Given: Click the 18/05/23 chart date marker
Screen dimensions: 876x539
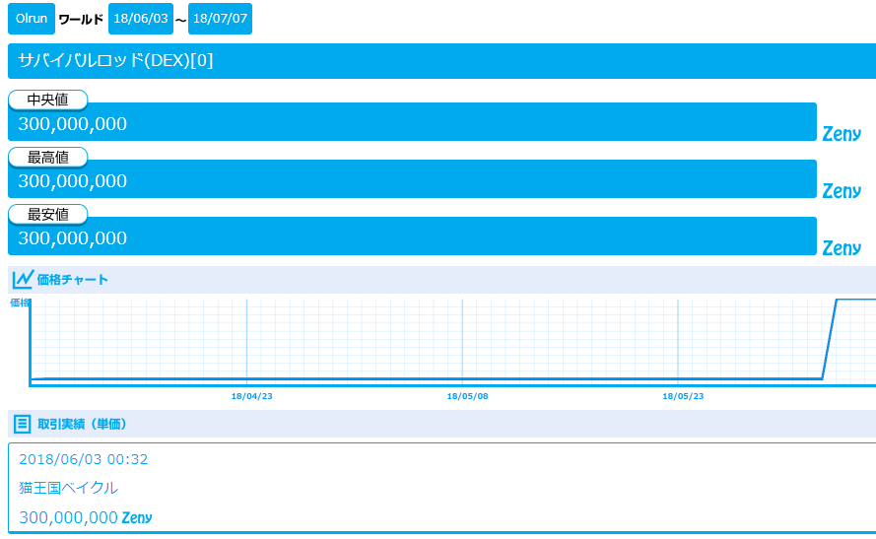Looking at the screenshot, I should [683, 396].
